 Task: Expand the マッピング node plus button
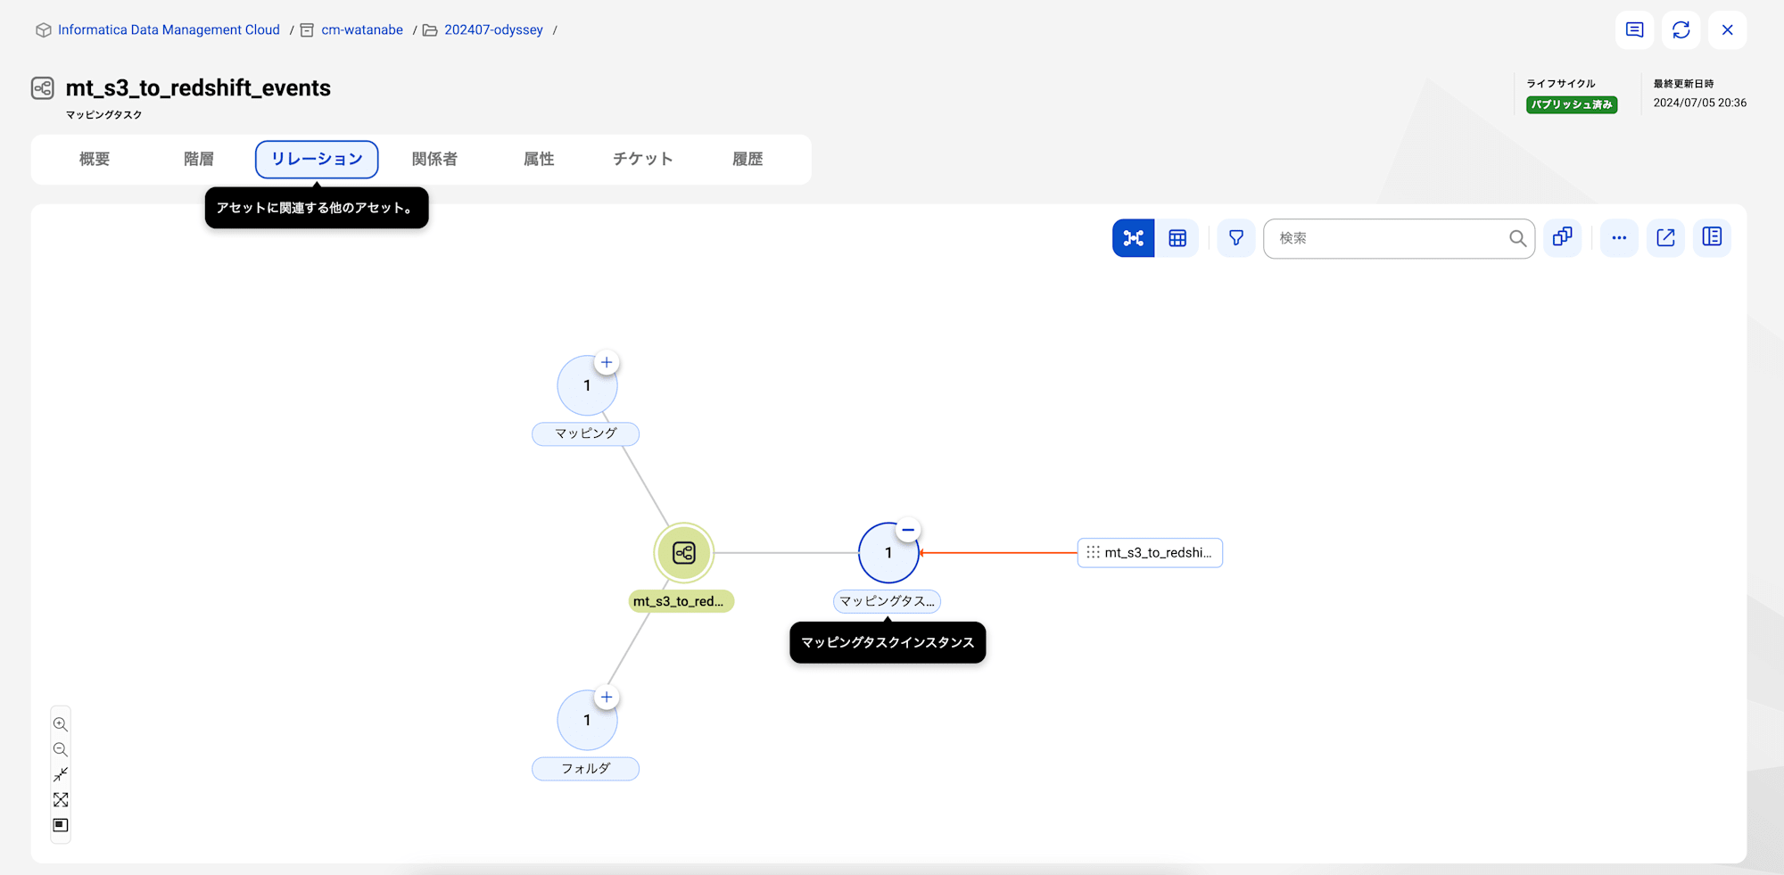tap(607, 362)
